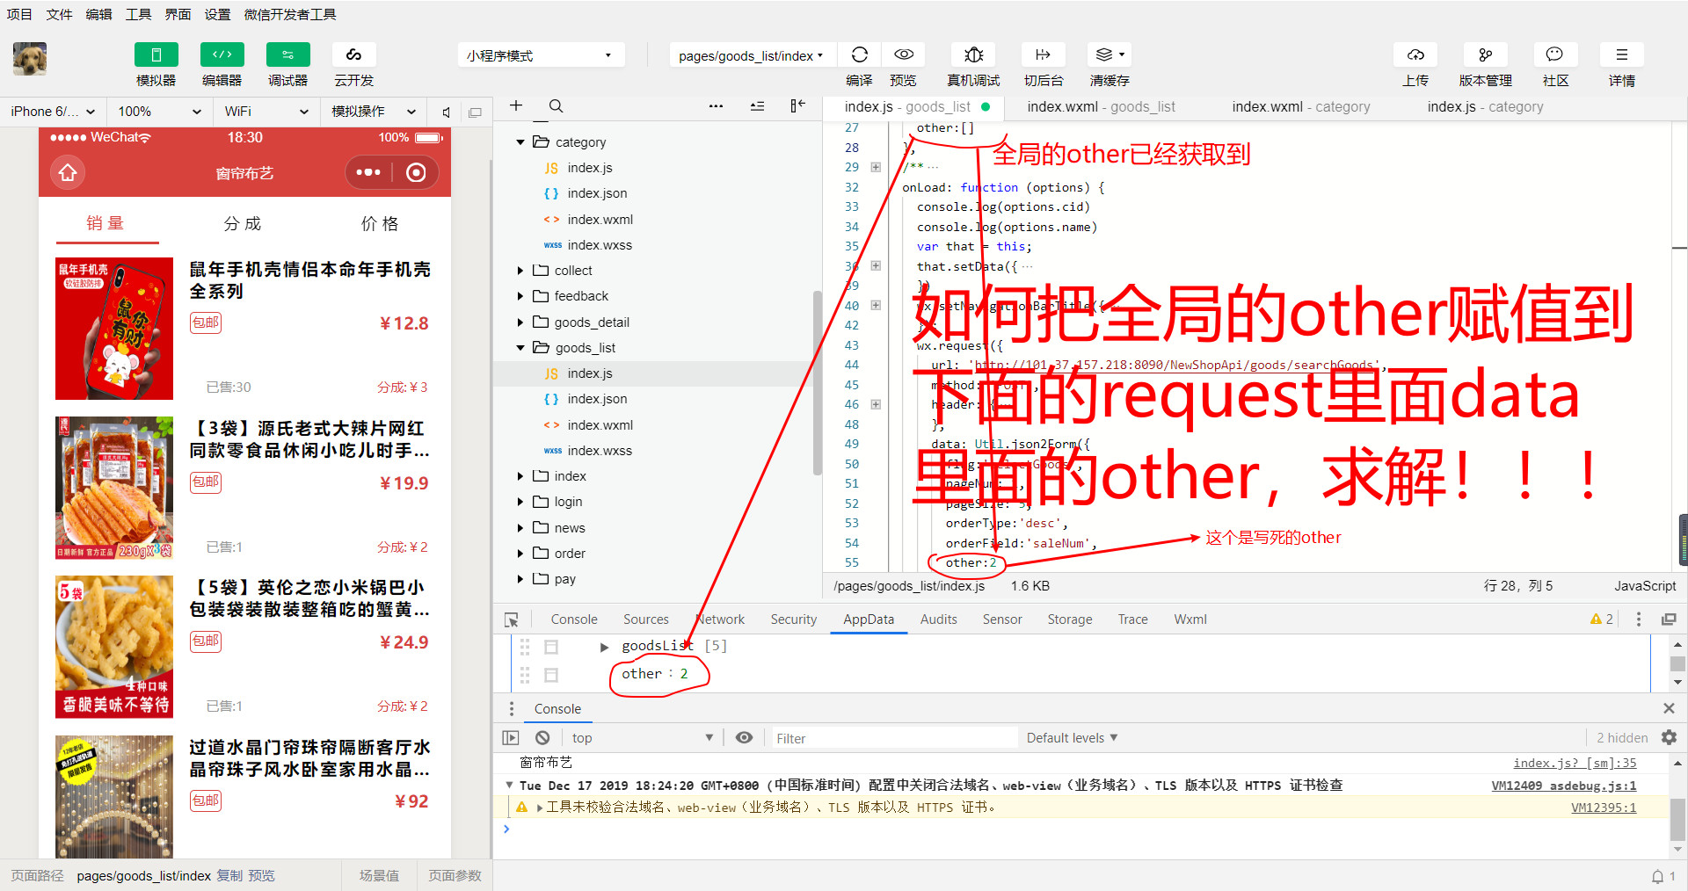Toggle the Simulator panel button
This screenshot has width=1688, height=891.
pyautogui.click(x=156, y=54)
